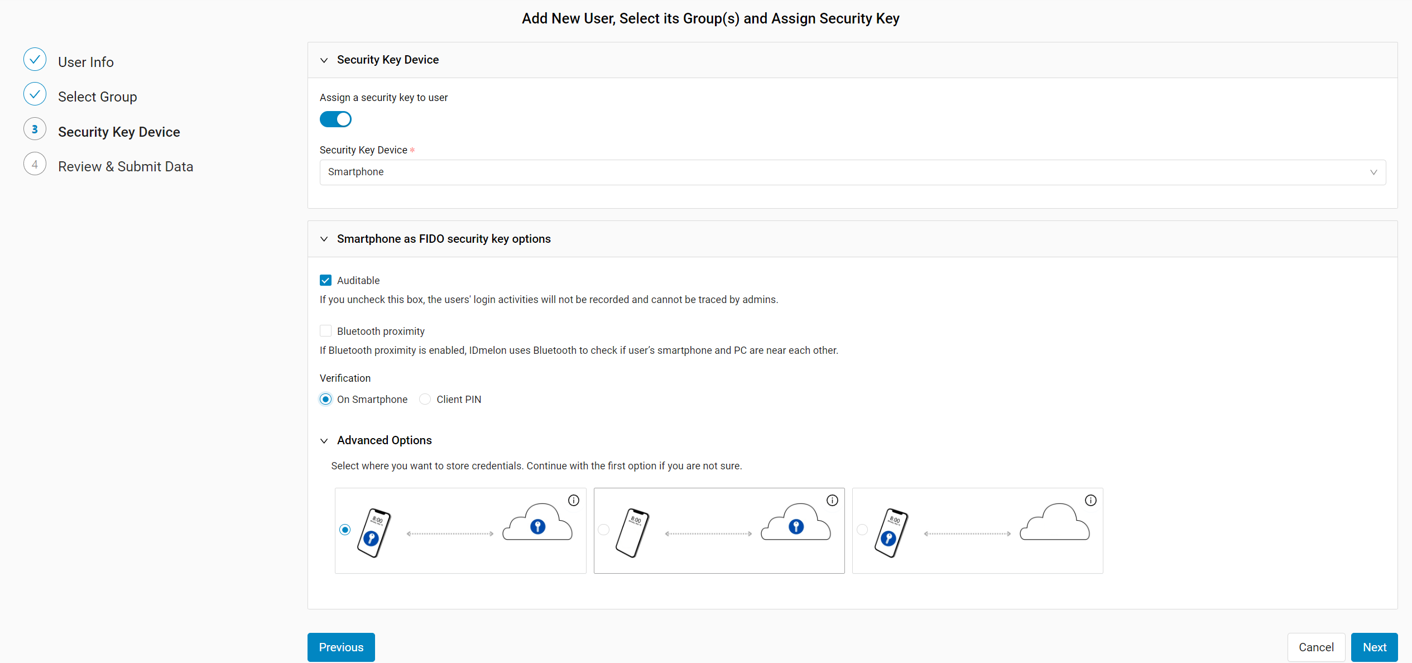Click the User Info completed checkmark icon
1412x663 pixels.
point(35,60)
